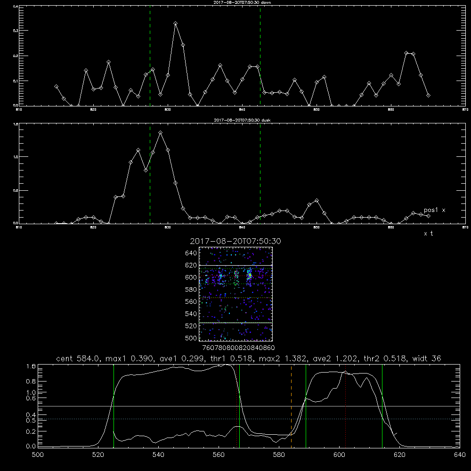Click the right green dashed line in dawn plot
Viewport: 471px width, 471px height.
(x=260, y=56)
